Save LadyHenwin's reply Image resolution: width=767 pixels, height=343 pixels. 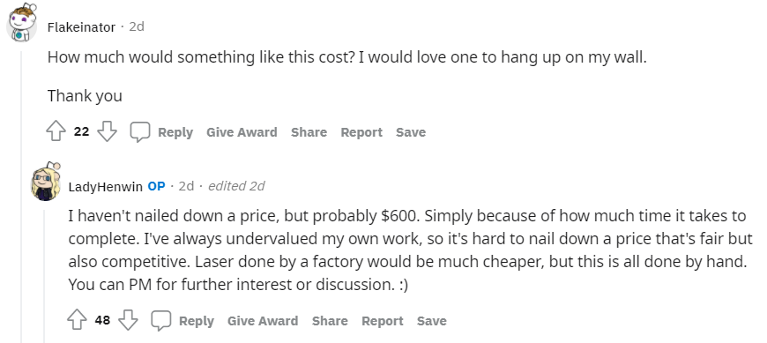tap(431, 321)
